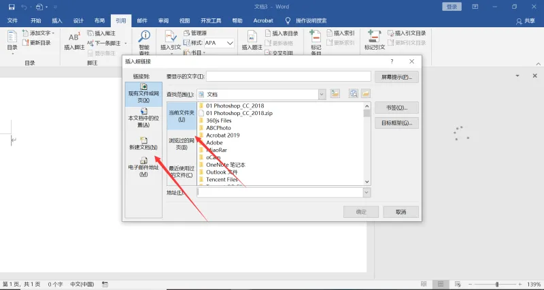This screenshot has width=544, height=290.
Task: Collapse the ribbon with the chevron
Action: click(x=538, y=64)
